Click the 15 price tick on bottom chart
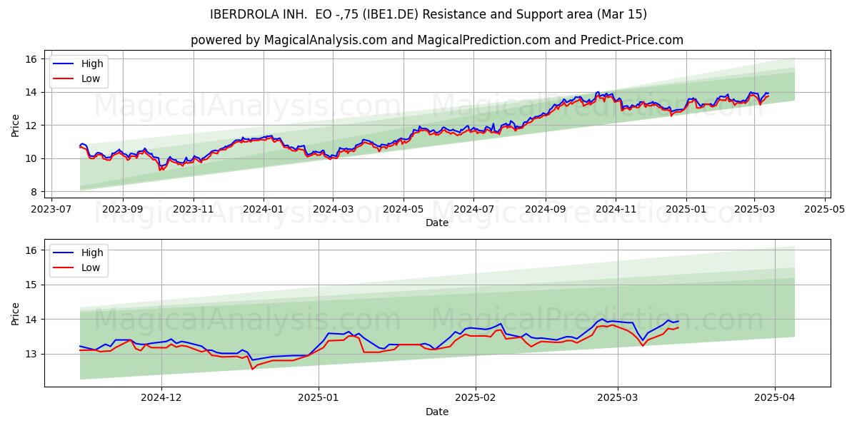857x428 pixels. pos(33,285)
